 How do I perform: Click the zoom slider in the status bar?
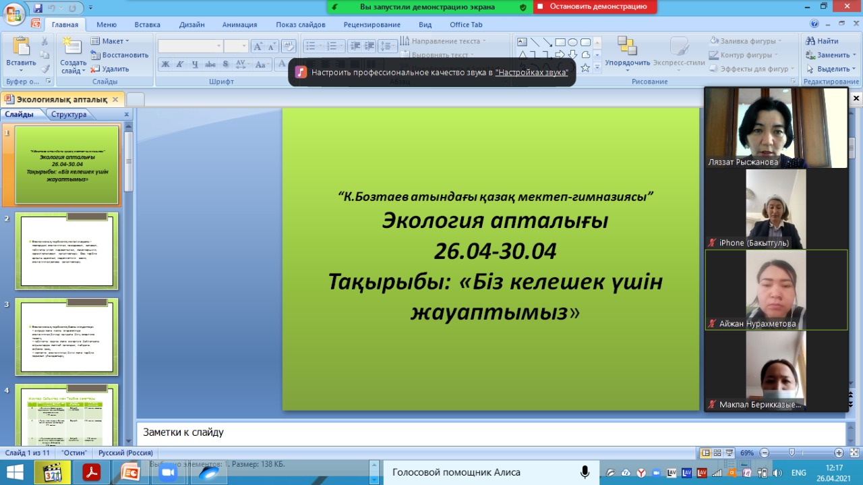coord(792,453)
